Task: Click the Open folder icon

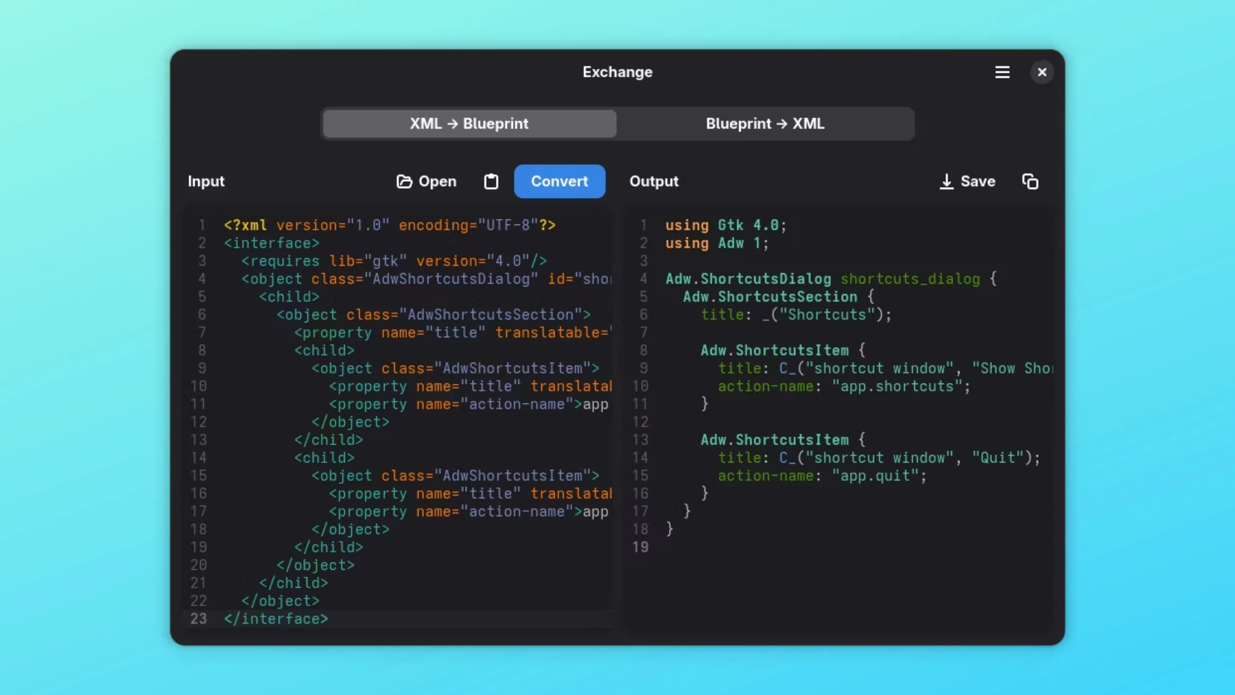Action: click(x=404, y=181)
